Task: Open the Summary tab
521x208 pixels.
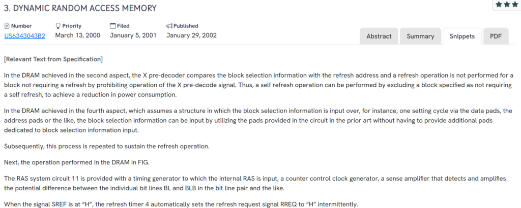Action: pyautogui.click(x=420, y=36)
